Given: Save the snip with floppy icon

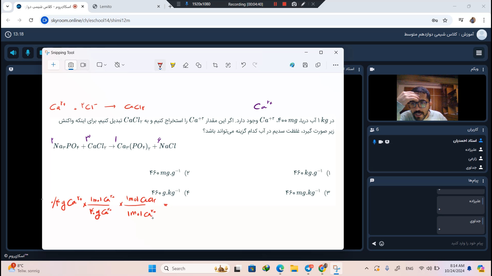Looking at the screenshot, I should 305,65.
